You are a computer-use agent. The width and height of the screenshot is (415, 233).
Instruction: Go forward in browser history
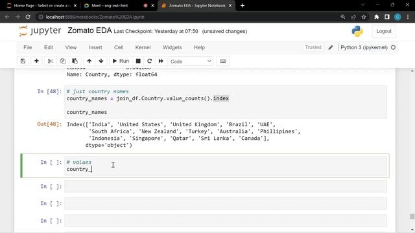point(18,17)
